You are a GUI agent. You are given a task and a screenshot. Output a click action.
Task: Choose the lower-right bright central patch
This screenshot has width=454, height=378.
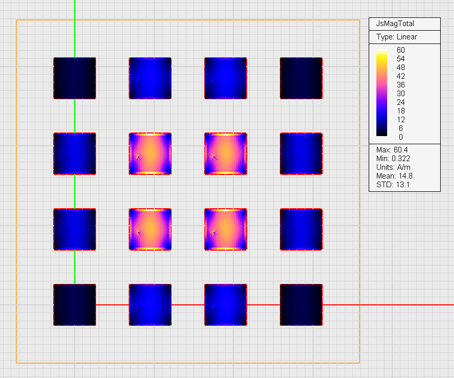pos(226,229)
